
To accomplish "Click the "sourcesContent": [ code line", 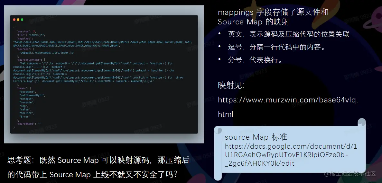I will [x=31, y=59].
